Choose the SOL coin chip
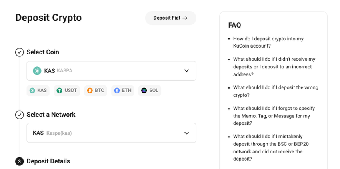This screenshot has width=340, height=169. click(x=150, y=91)
